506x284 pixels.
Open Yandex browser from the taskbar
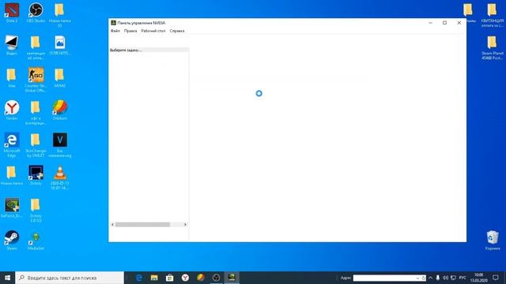[185, 278]
